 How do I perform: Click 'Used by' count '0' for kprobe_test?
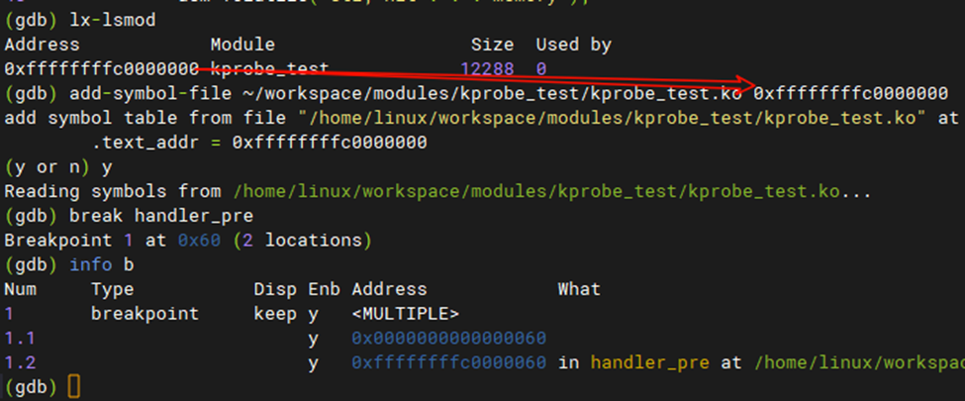click(541, 69)
